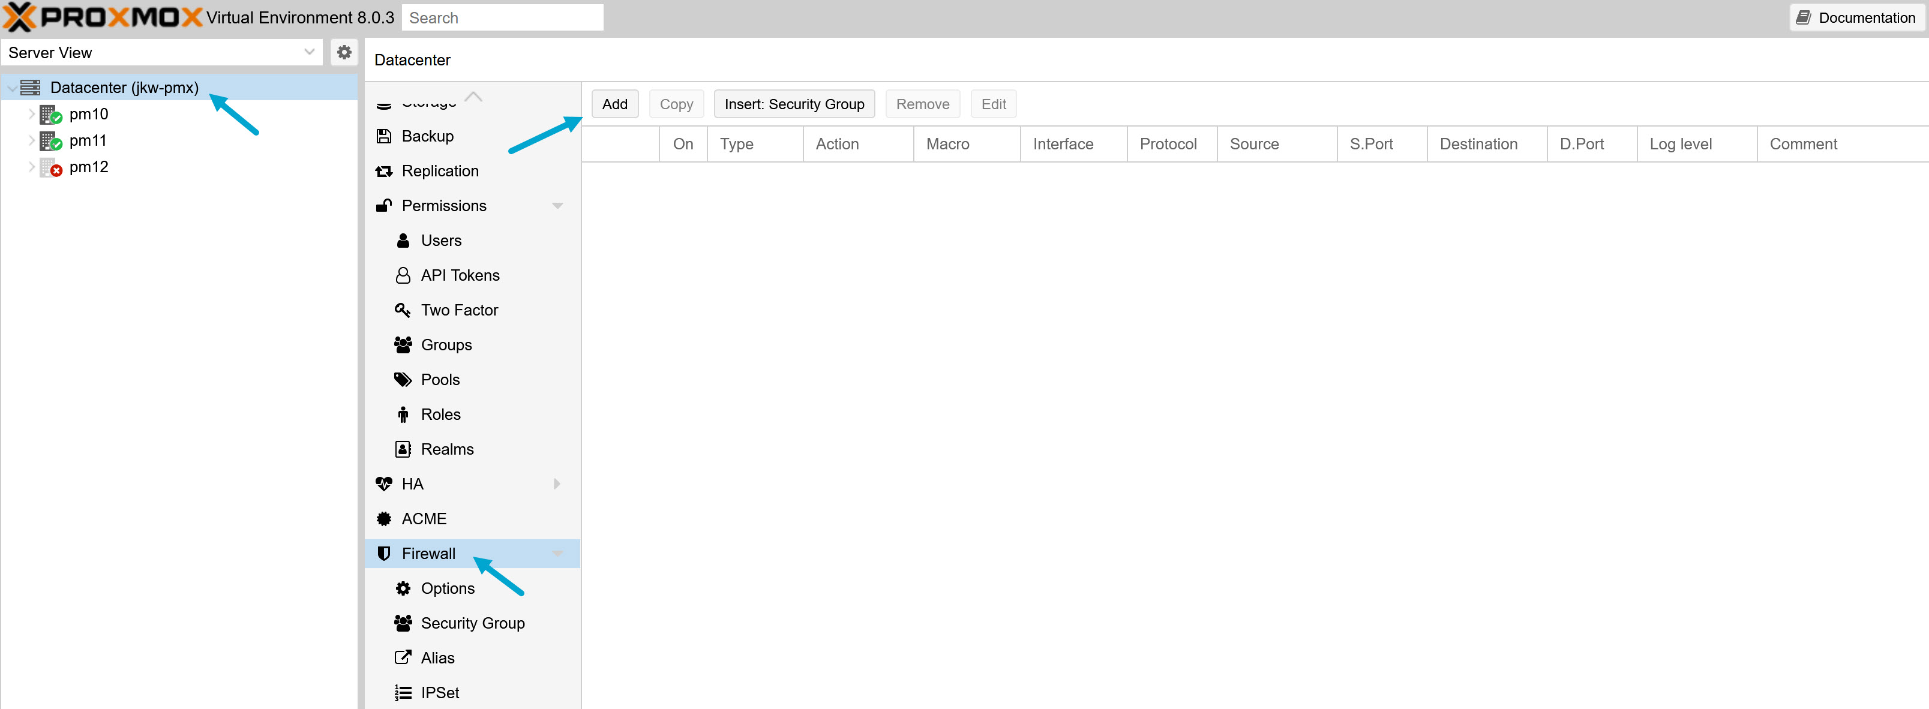Collapse the Permissions section chevron

(557, 205)
